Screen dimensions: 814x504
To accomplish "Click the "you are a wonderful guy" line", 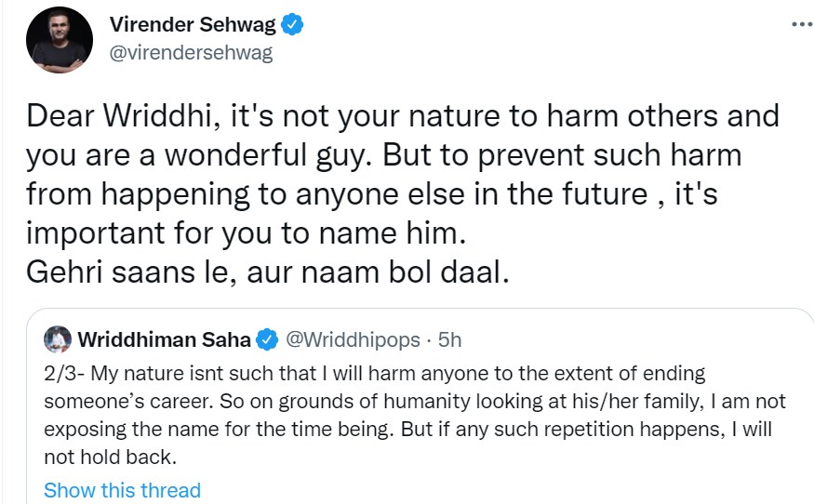I will 383,155.
